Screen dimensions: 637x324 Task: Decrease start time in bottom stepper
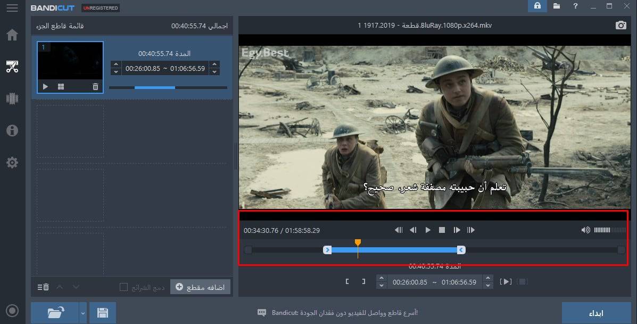[x=381, y=285]
